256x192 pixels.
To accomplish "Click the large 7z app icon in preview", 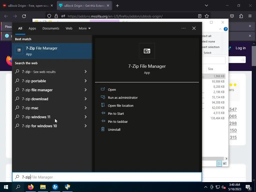I will tap(147, 51).
